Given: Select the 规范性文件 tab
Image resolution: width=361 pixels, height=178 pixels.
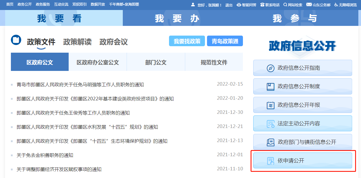Looking at the screenshot, I should pos(214,62).
